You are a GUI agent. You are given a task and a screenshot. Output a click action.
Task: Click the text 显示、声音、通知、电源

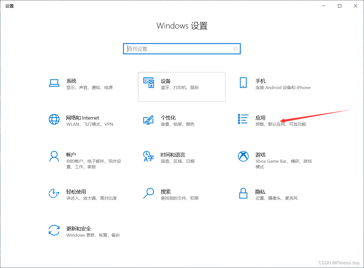[90, 88]
